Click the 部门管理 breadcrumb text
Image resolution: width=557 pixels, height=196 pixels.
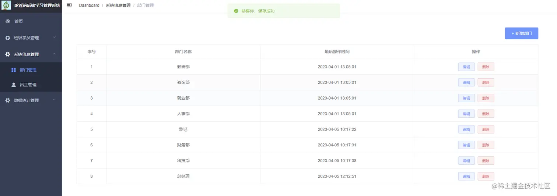click(x=146, y=6)
